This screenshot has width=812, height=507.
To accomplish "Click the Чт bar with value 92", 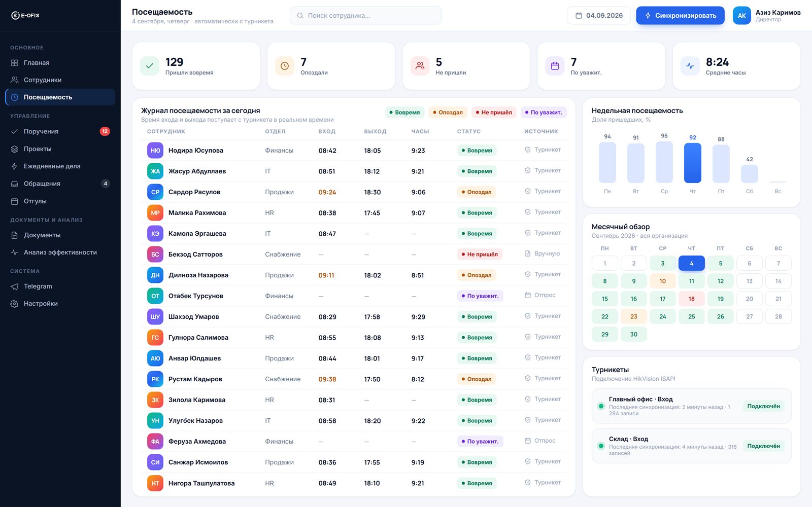I will coord(693,163).
